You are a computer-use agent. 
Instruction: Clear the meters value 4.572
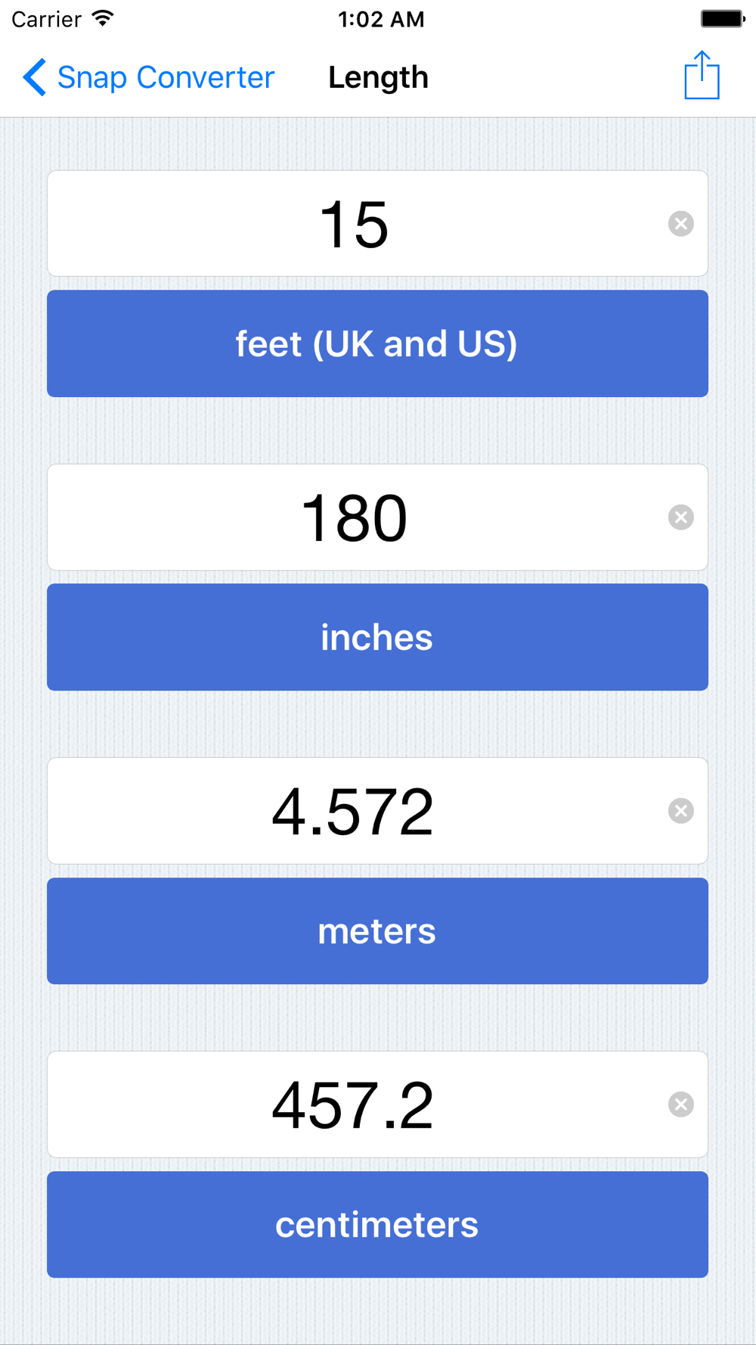680,811
